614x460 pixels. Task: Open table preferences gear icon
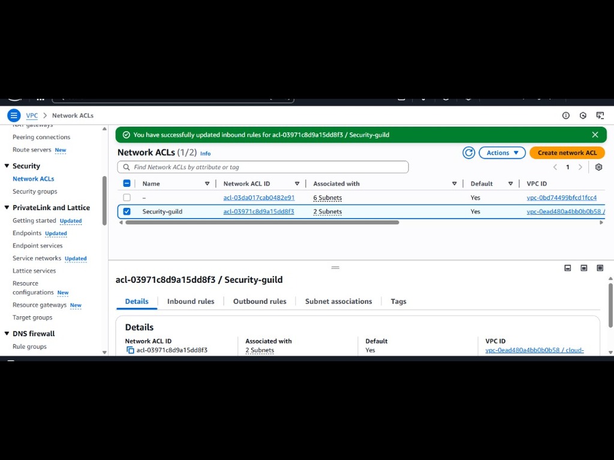599,167
